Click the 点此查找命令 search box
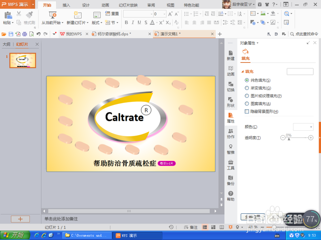Screen dimensions: 321x240 tap(304, 34)
